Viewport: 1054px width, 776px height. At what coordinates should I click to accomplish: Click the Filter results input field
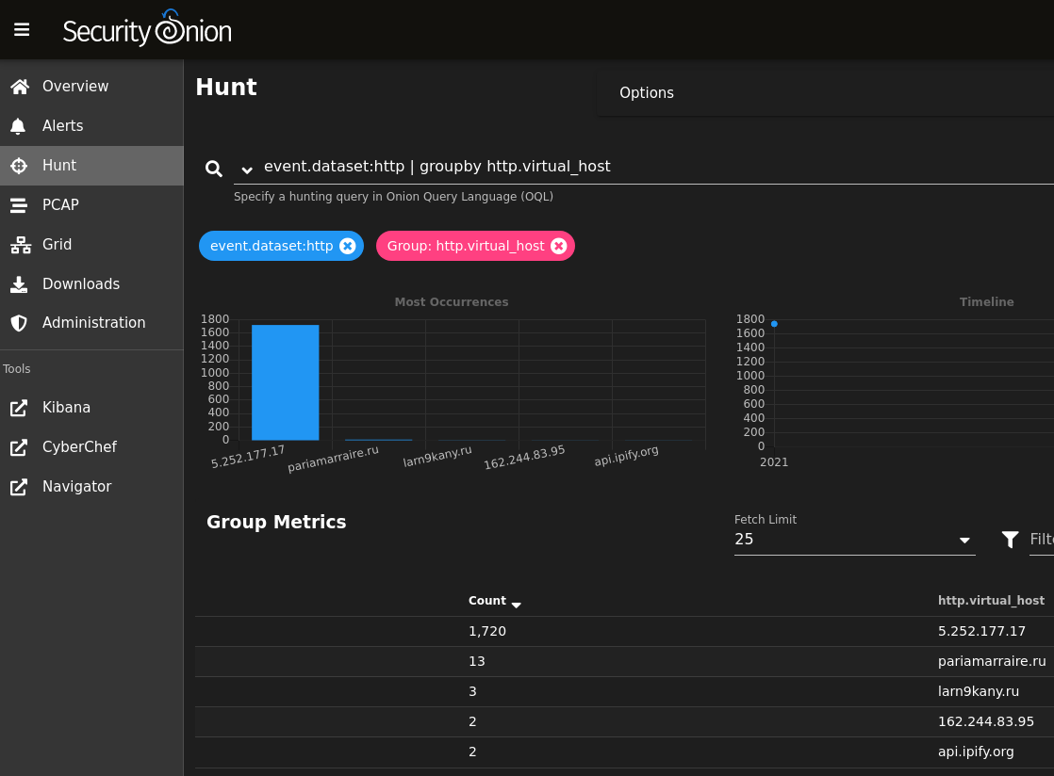1042,540
